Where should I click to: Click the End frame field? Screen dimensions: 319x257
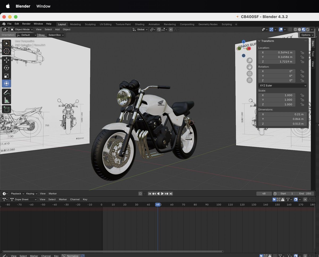(x=305, y=194)
